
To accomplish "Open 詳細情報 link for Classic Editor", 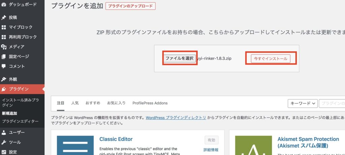I will tap(211, 150).
